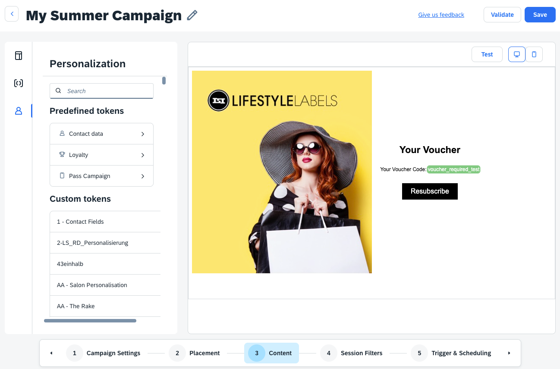This screenshot has height=369, width=560.
Task: Go to step 5 Trigger & Scheduling
Action: (451, 353)
